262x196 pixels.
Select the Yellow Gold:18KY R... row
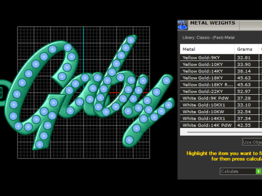[x=221, y=85]
